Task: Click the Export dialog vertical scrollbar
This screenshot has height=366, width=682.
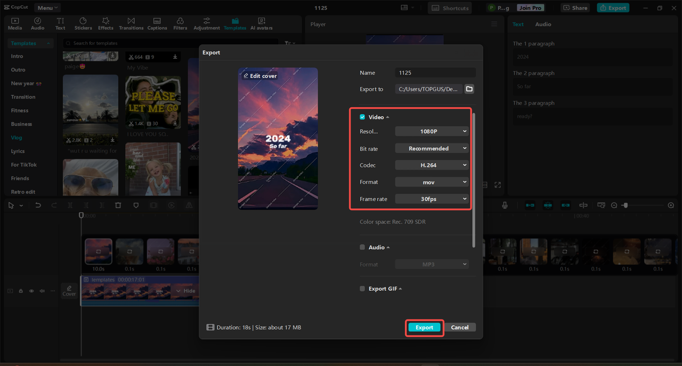Action: coord(473,180)
